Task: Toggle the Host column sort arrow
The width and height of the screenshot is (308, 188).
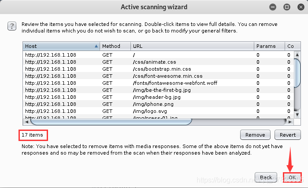Action: (96, 46)
